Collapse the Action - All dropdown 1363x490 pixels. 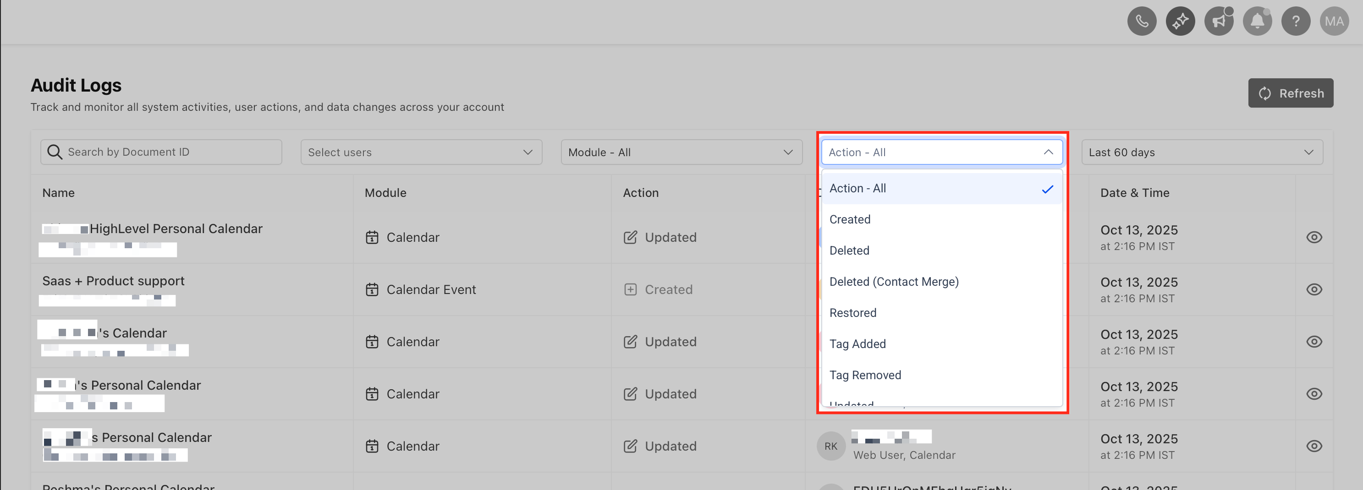click(942, 152)
